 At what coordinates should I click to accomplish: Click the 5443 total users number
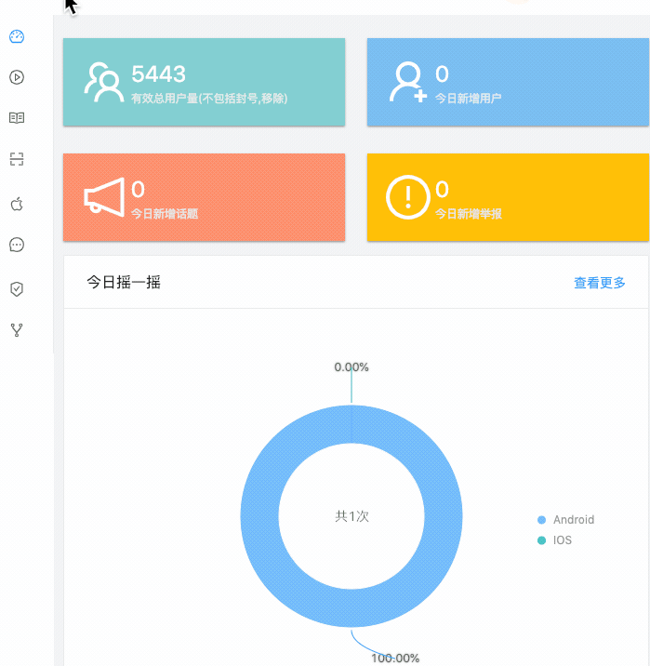point(158,73)
